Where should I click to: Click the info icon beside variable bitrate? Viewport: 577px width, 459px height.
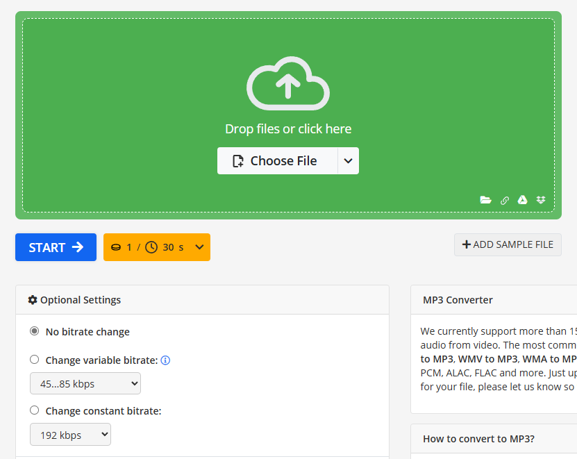coord(165,360)
